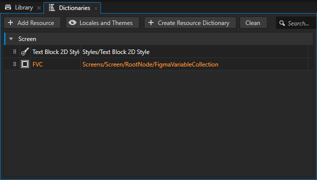Screen dimensions: 317x180
Task: Click the Library toolbox icon
Action: click(8, 7)
